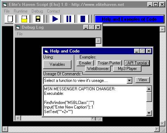This screenshot has height=133, width=167.
Task: Close the Help and Code window
Action: 149,51
